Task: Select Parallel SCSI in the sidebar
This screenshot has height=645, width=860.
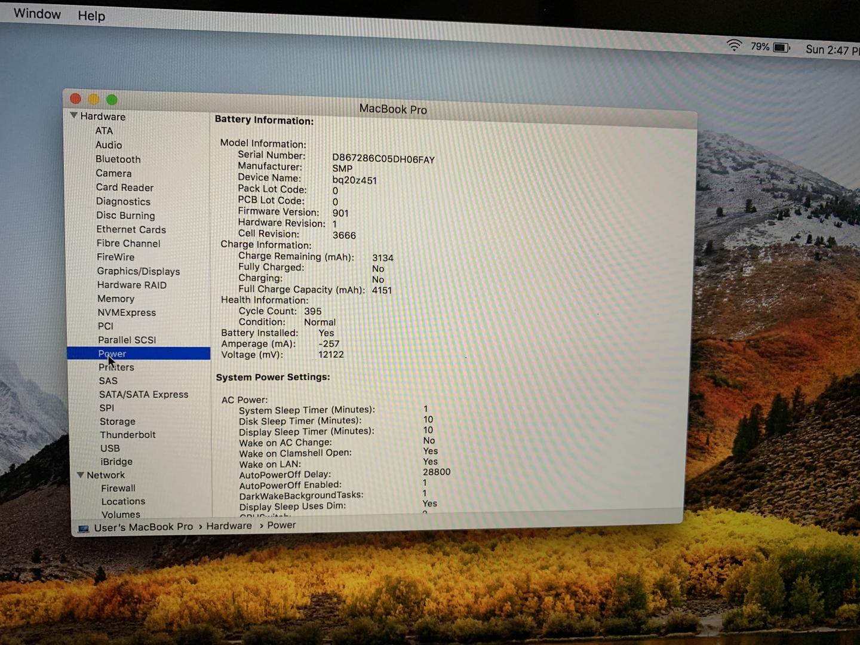Action: coord(127,340)
